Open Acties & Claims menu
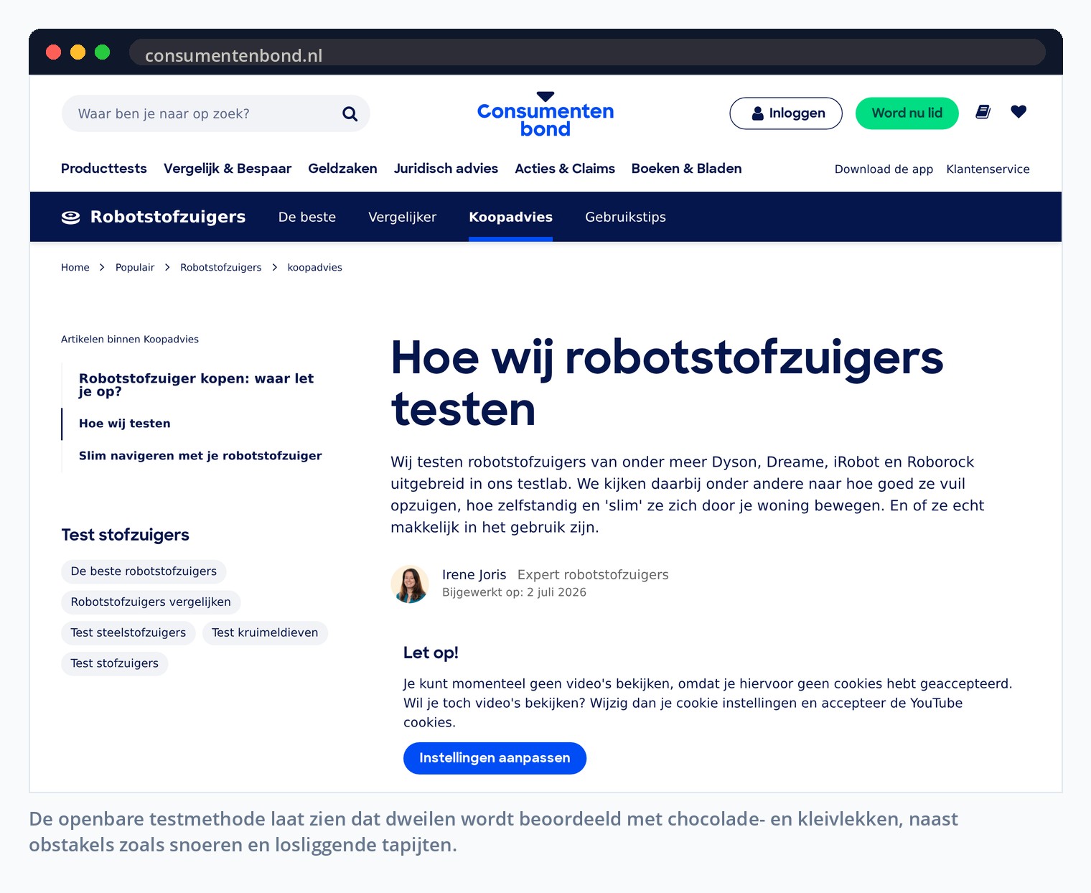 (565, 169)
